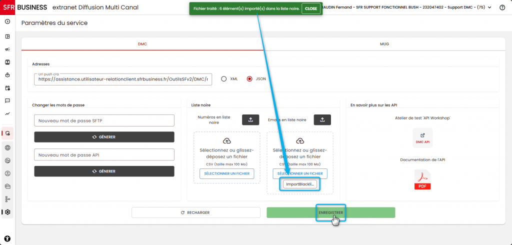Open the megaphone campaigns icon in the sidebar

[x=7, y=49]
